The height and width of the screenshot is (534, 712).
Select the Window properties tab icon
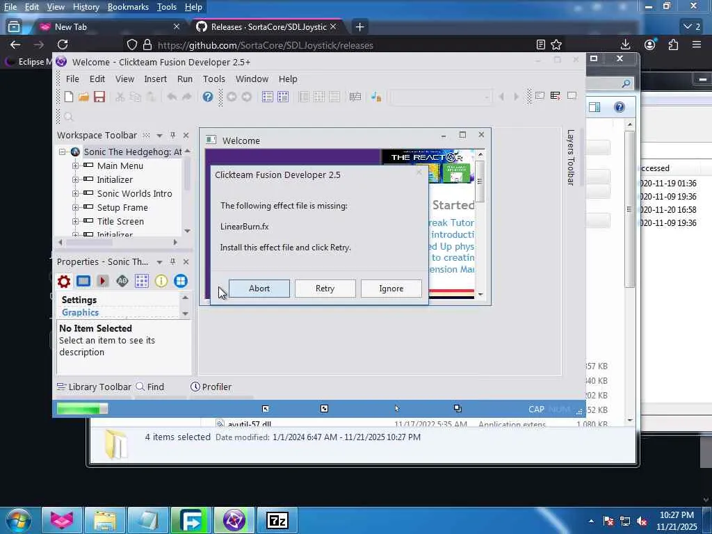tap(83, 281)
